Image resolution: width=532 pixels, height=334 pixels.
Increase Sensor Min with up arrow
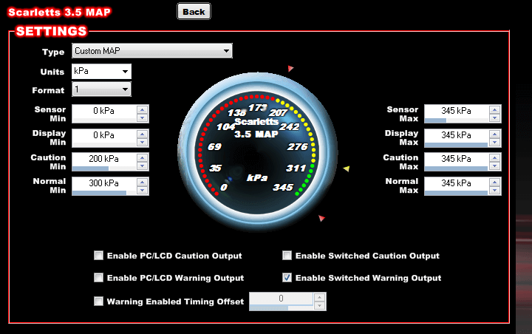coord(143,109)
